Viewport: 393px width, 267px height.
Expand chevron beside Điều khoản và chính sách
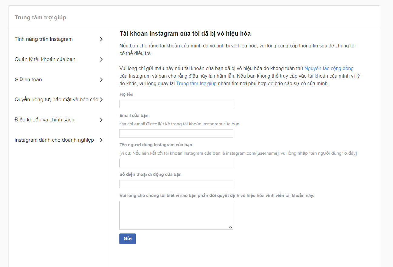coord(101,120)
